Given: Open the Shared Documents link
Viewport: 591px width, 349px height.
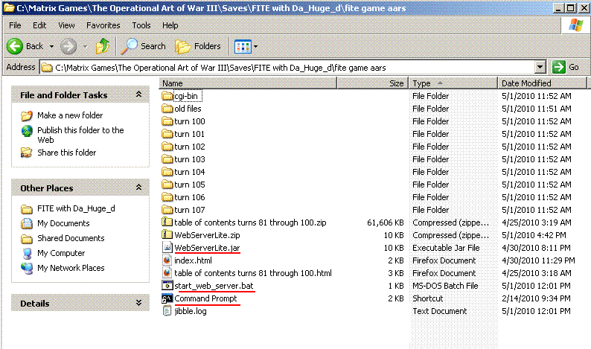Looking at the screenshot, I should coord(71,238).
